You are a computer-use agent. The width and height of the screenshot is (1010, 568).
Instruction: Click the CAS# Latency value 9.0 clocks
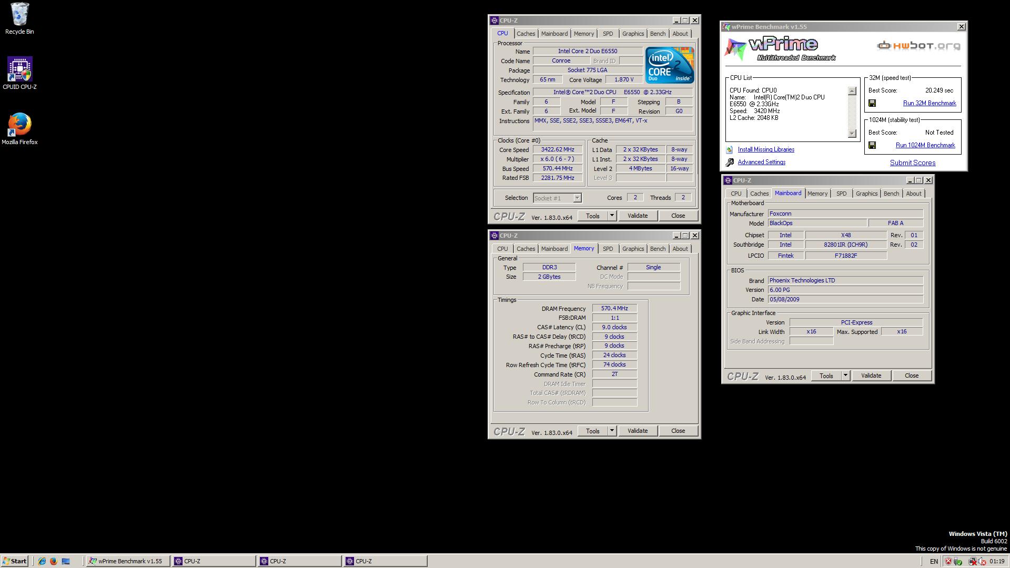tap(614, 327)
